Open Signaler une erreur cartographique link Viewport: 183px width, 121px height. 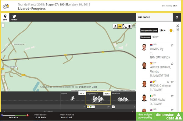[x=125, y=90]
